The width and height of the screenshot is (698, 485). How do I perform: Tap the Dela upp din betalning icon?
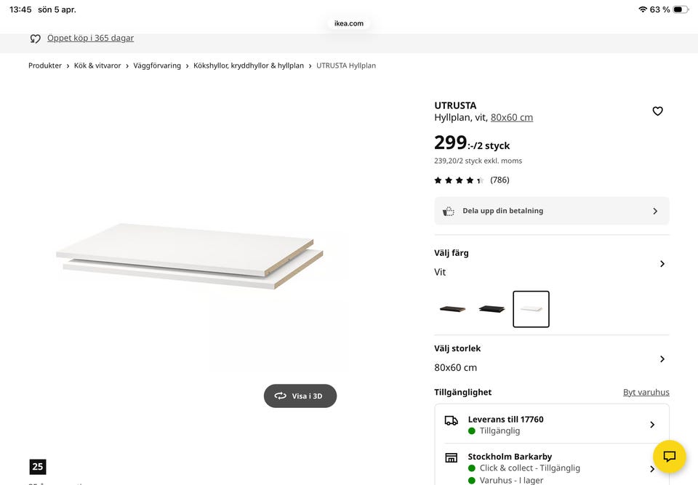(449, 212)
